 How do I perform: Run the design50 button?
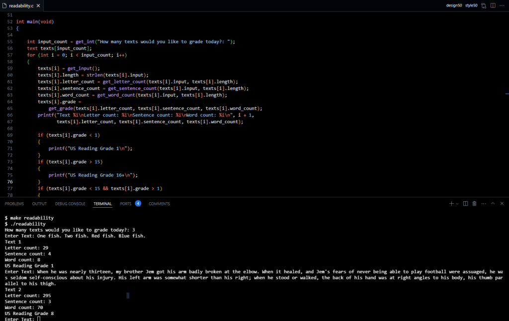tap(454, 5)
